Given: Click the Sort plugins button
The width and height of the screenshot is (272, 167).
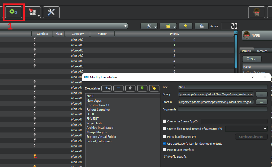Looking at the screenshot, I should [x=252, y=59].
